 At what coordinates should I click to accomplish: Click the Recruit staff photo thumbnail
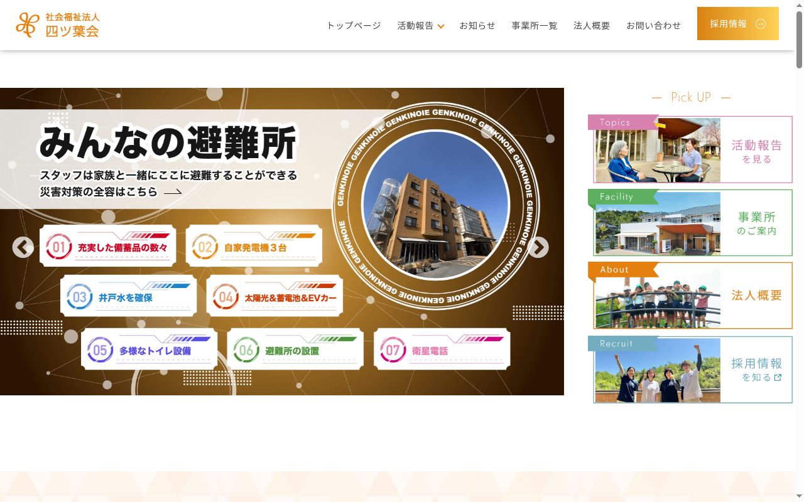coord(658,370)
